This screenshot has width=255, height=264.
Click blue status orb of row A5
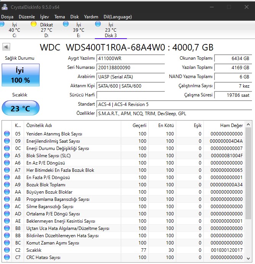(x=7, y=155)
